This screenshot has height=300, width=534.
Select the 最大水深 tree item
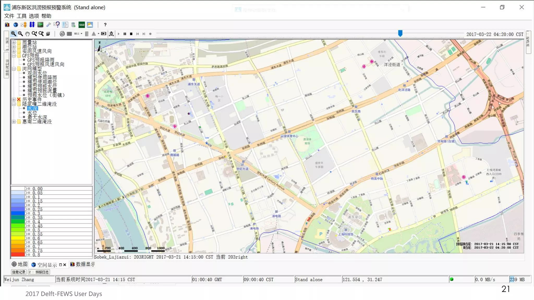(x=37, y=117)
